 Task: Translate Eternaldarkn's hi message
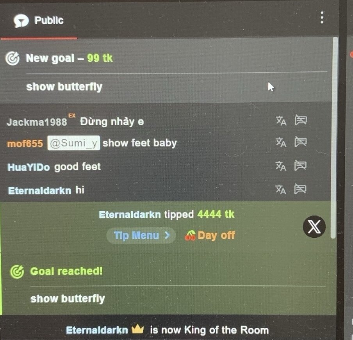281,189
